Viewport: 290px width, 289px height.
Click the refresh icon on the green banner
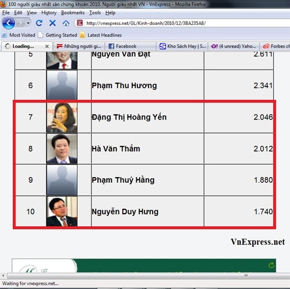click(271, 265)
